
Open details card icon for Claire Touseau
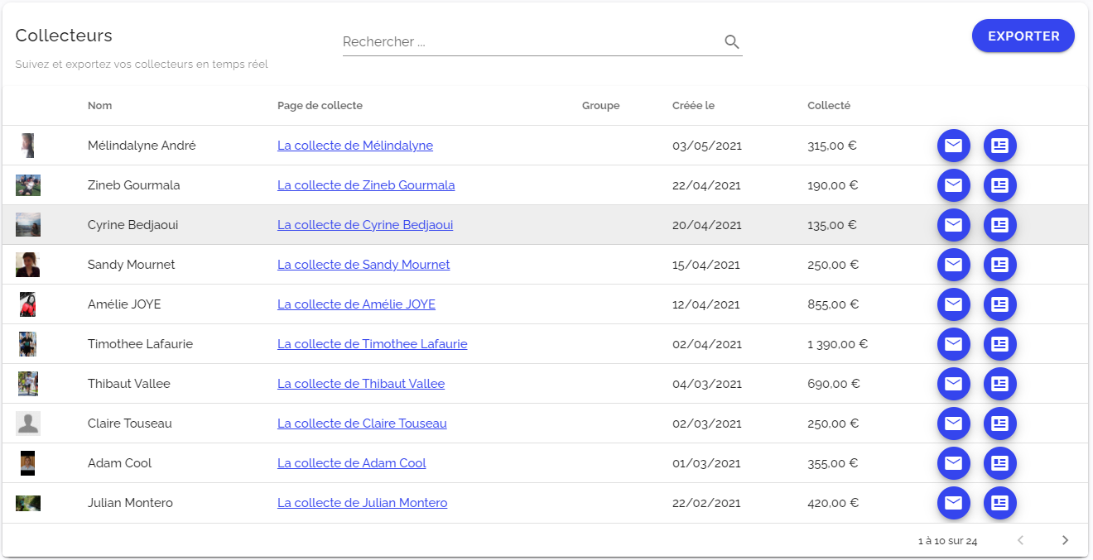click(999, 424)
